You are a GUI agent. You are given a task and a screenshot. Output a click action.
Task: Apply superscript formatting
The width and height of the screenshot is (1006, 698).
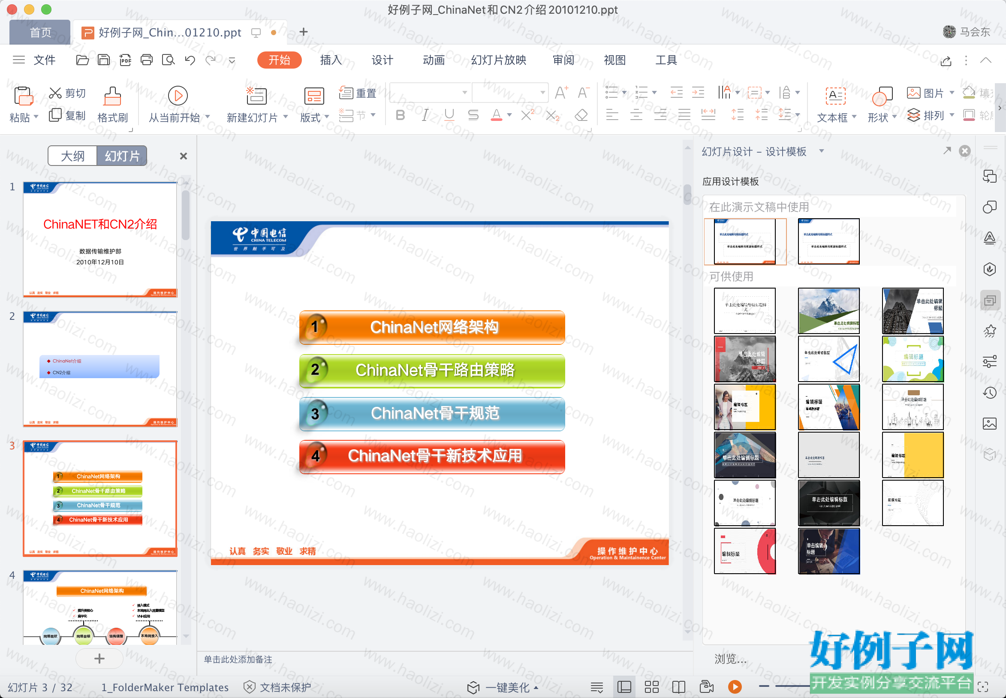click(x=528, y=115)
